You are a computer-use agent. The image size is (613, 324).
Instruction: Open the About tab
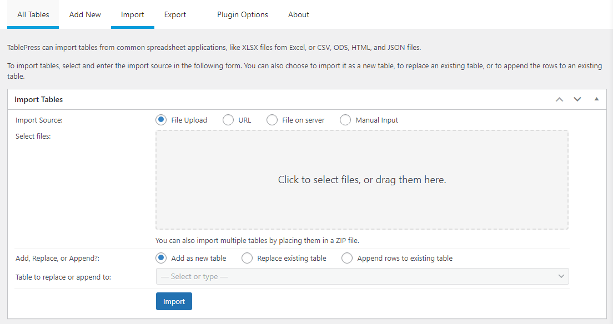299,14
